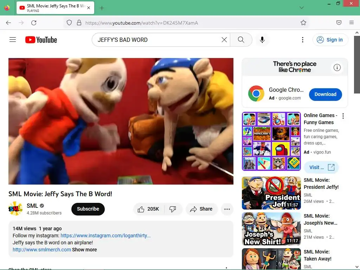Open more actions ellipsis below video
Image resolution: width=360 pixels, height=270 pixels.
227,209
